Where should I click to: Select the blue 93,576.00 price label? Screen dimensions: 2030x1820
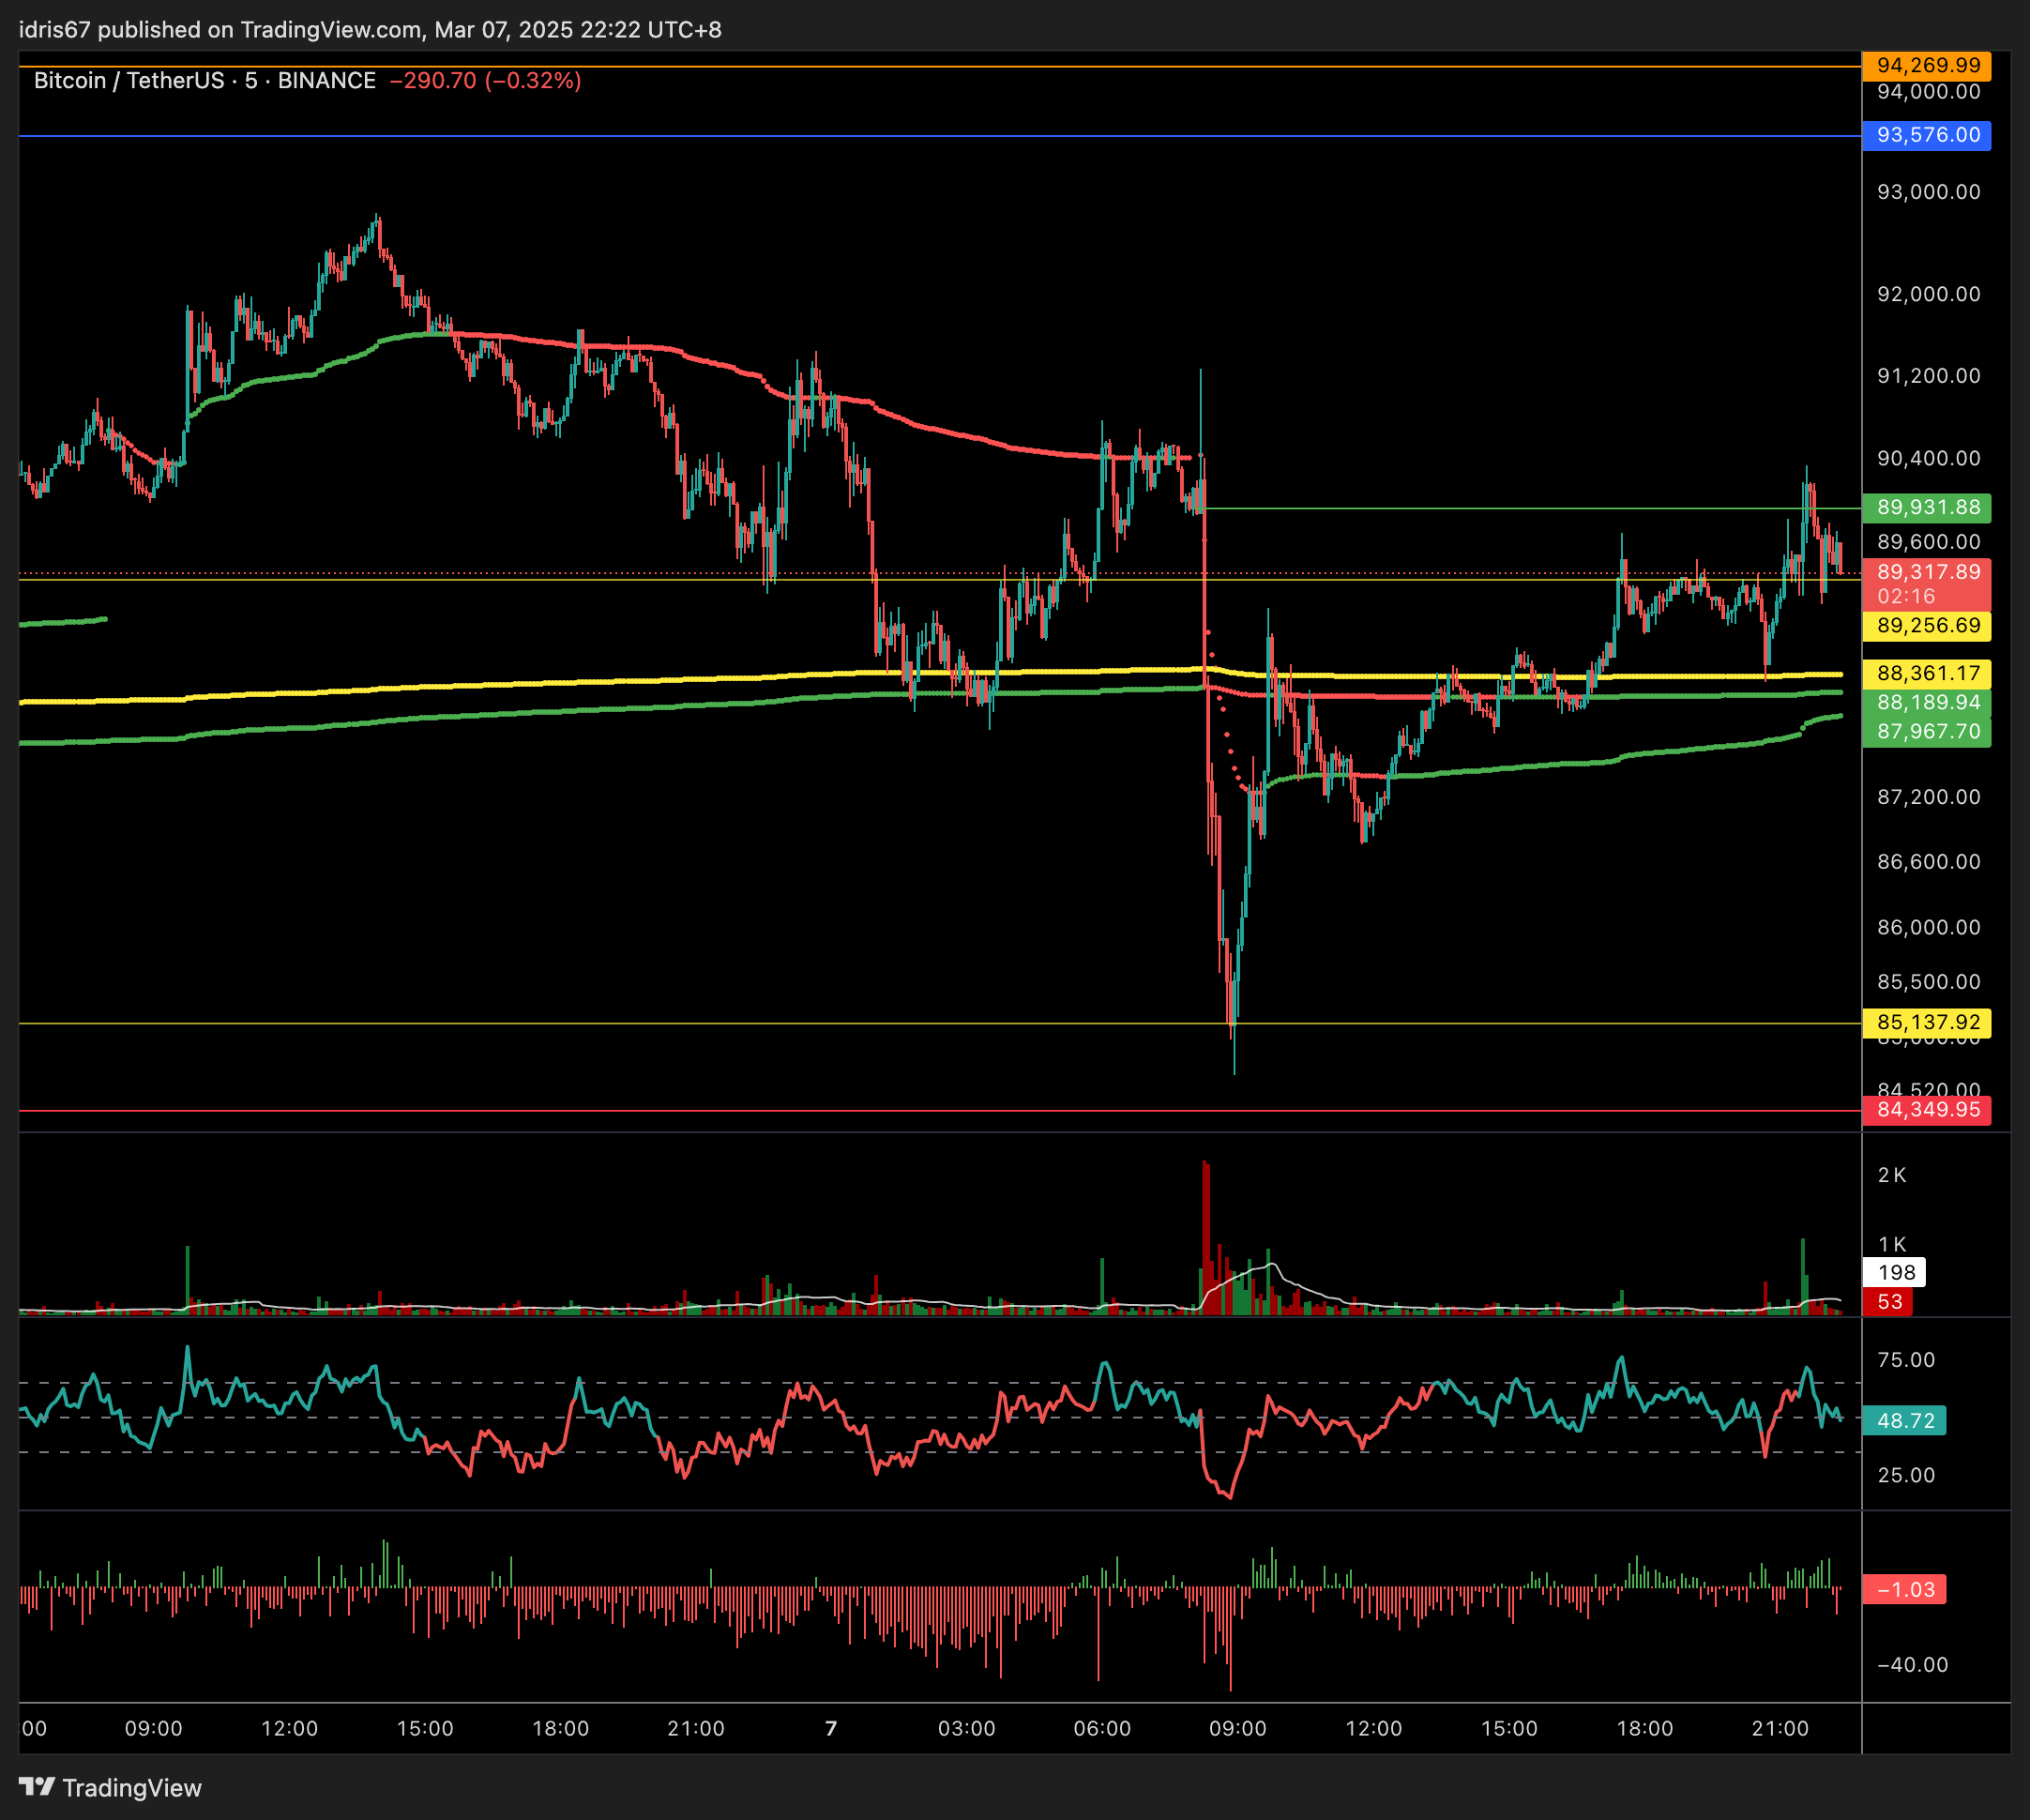click(1927, 135)
